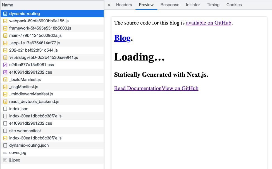The height and width of the screenshot is (169, 272).
Task: Click the image icon next to cover.jpg
Action: point(5,153)
